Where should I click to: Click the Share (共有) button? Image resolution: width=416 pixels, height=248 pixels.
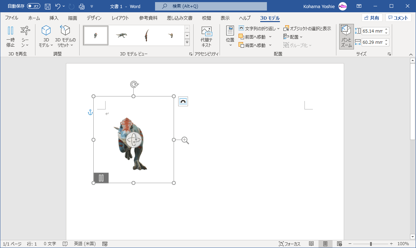click(372, 18)
